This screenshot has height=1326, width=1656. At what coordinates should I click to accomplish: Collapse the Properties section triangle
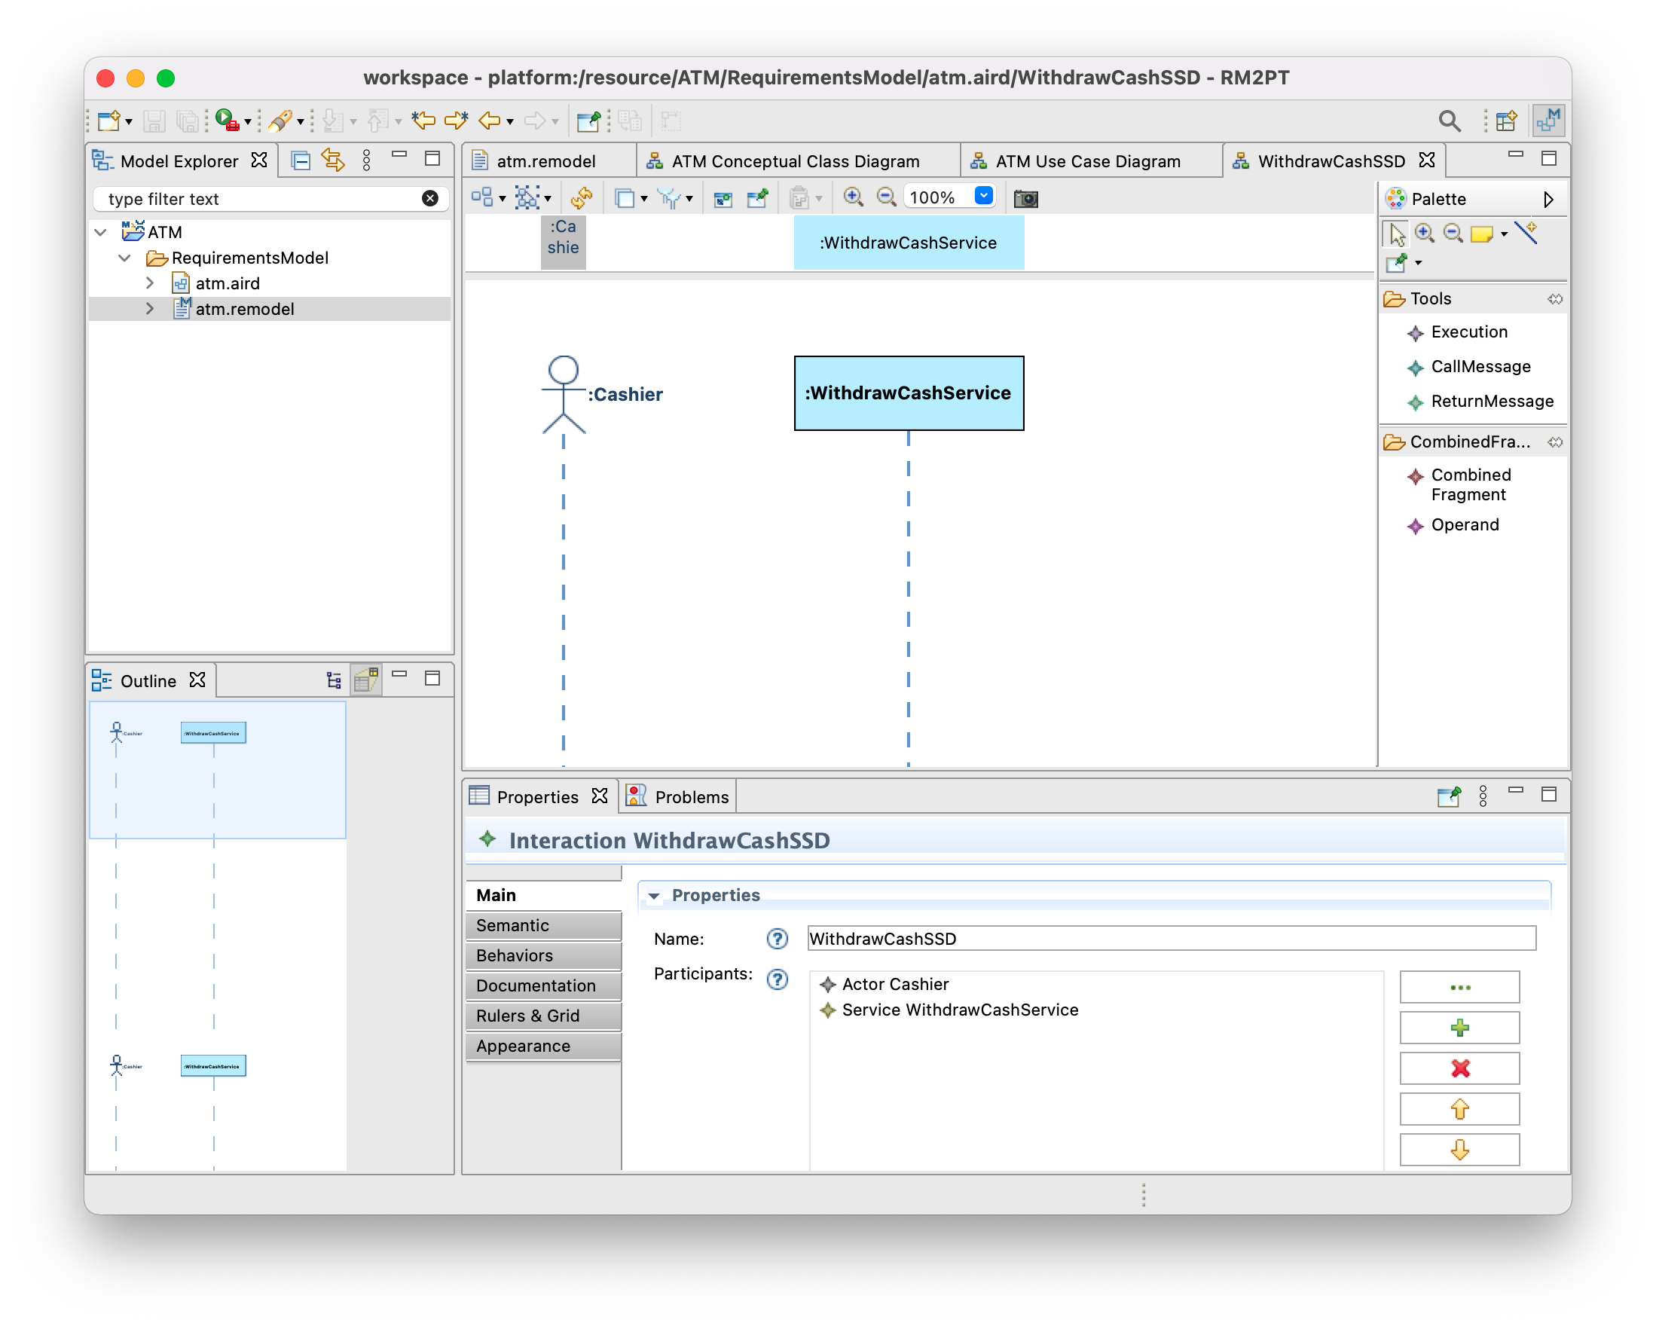[654, 896]
